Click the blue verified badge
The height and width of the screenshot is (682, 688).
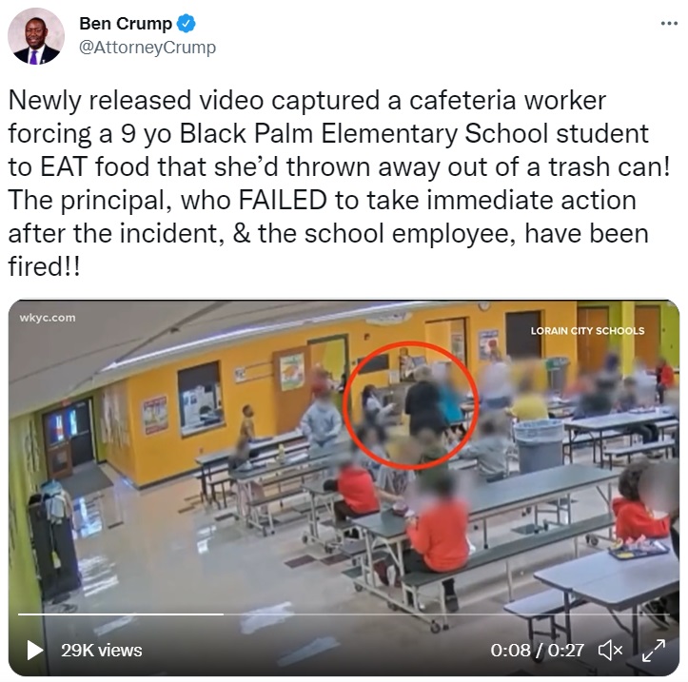(187, 24)
